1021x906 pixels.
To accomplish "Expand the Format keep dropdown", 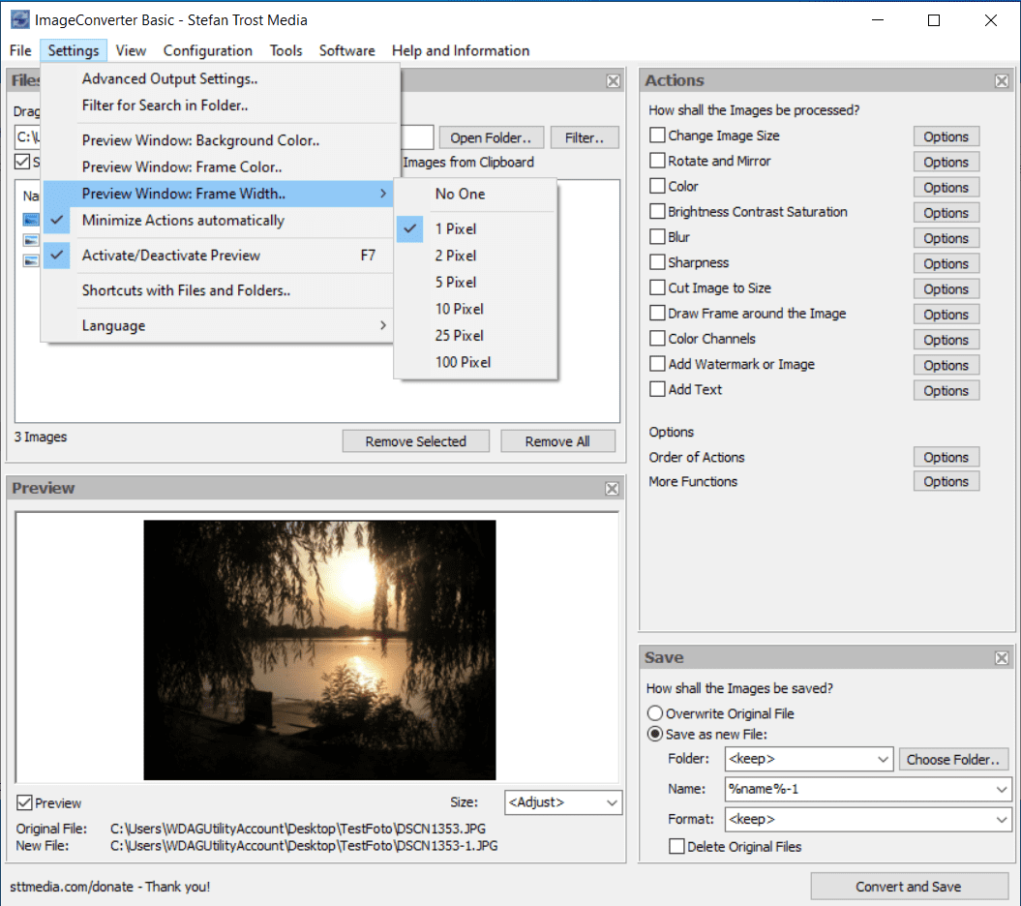I will pos(868,820).
